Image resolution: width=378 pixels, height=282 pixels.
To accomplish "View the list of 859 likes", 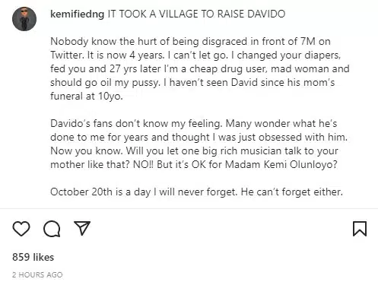I will click(33, 257).
